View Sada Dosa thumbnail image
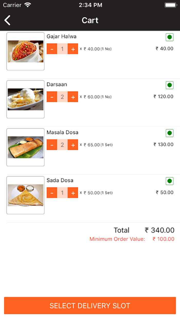This screenshot has height=320, width=180. (25, 195)
